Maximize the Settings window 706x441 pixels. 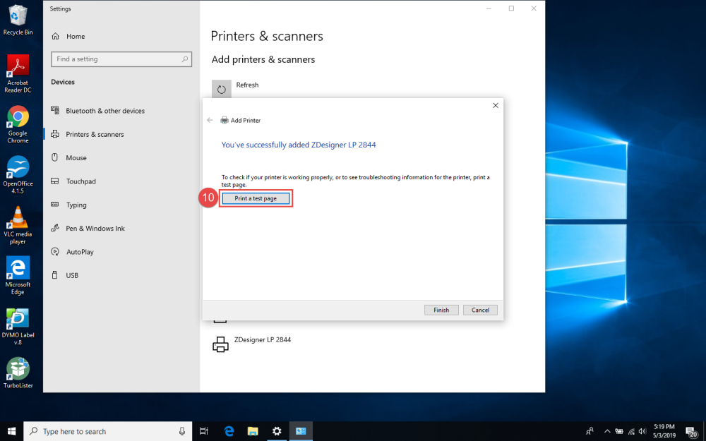click(x=511, y=8)
